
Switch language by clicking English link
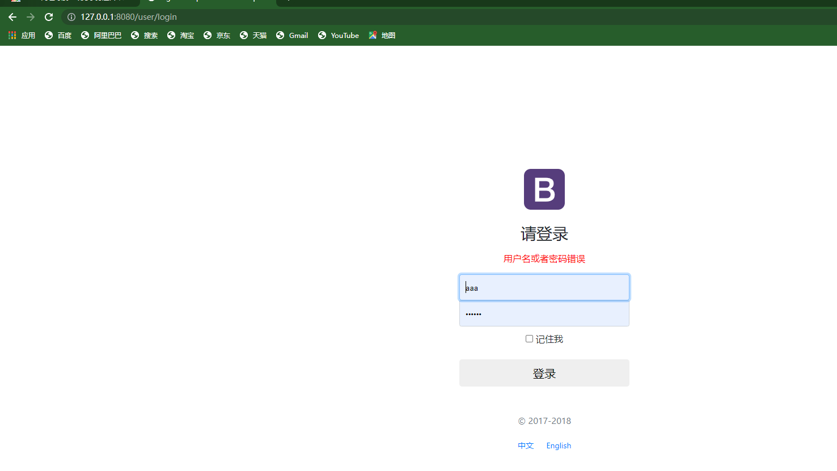tap(559, 445)
